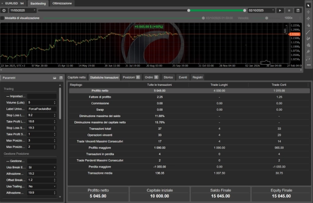The image size is (313, 203).
Task: Adjust Take Profit L stepper at 18.8
Action: coord(54,121)
